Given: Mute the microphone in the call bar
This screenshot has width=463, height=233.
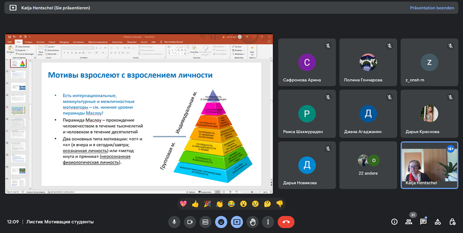Looking at the screenshot, I should click(x=174, y=222).
